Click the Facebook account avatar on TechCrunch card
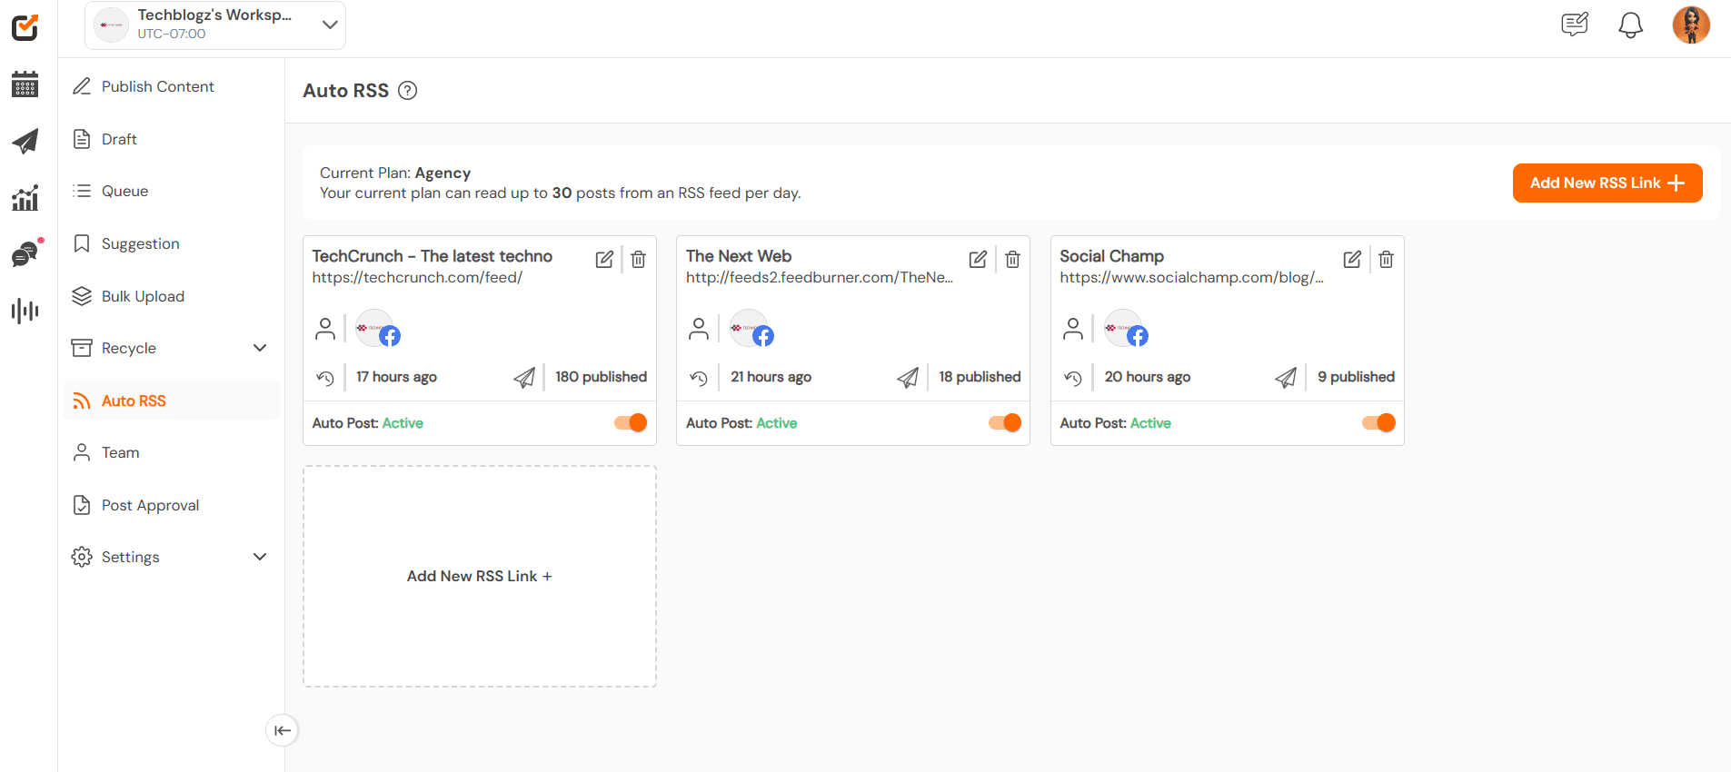This screenshot has height=772, width=1731. (377, 329)
